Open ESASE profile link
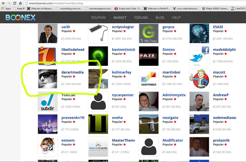Image resolution: width=246 pixels, height=162 pixels. (x=218, y=27)
